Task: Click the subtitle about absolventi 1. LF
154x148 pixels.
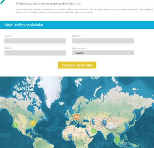Action: (x=49, y=3)
